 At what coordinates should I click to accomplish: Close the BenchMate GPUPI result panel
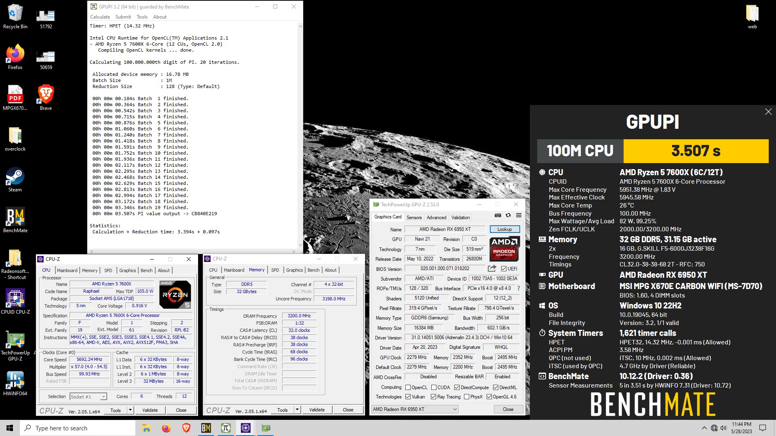[768, 112]
